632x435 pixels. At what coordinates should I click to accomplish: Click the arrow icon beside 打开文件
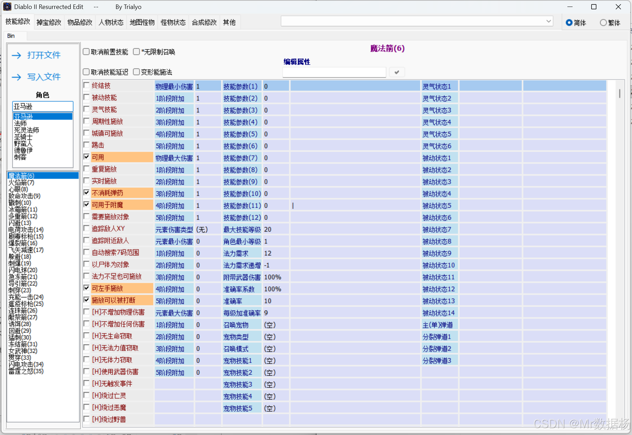(x=17, y=55)
